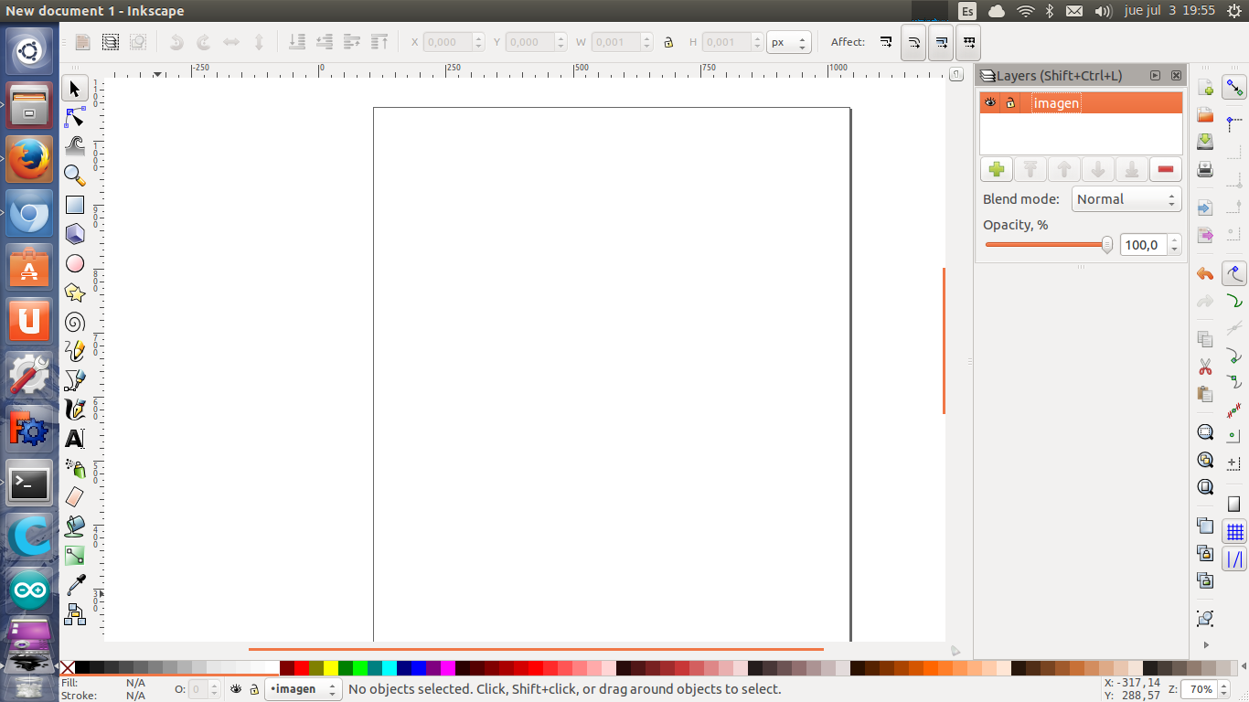Image resolution: width=1249 pixels, height=702 pixels.
Task: Select the Color dropper tool
Action: pyautogui.click(x=75, y=585)
